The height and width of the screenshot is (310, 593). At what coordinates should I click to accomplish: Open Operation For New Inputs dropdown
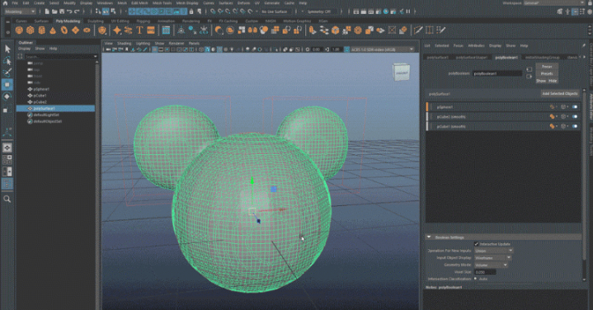point(493,251)
